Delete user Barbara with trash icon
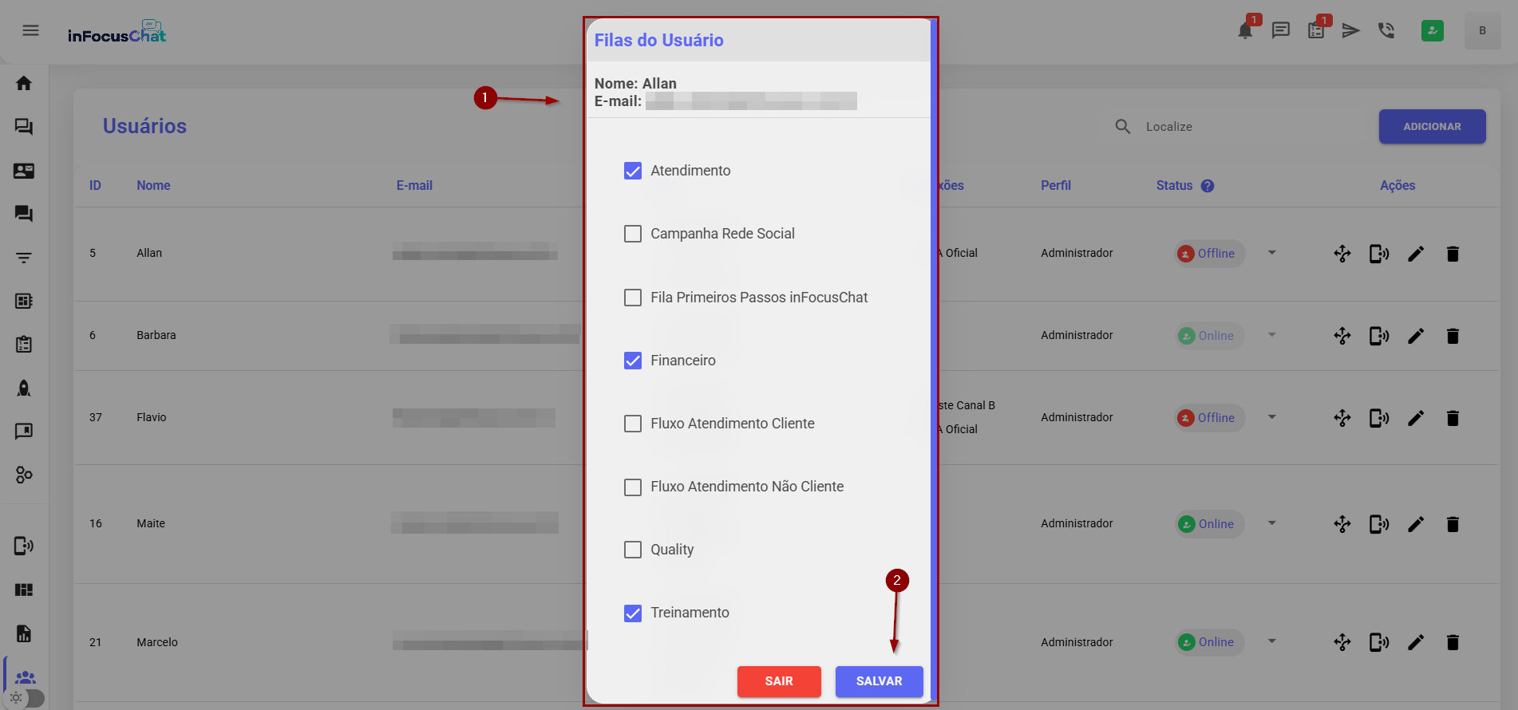The image size is (1518, 710). pyautogui.click(x=1453, y=336)
